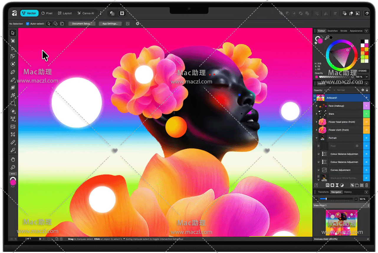
Task: Expand the Face (makeup) layer group
Action: pyautogui.click(x=316, y=106)
